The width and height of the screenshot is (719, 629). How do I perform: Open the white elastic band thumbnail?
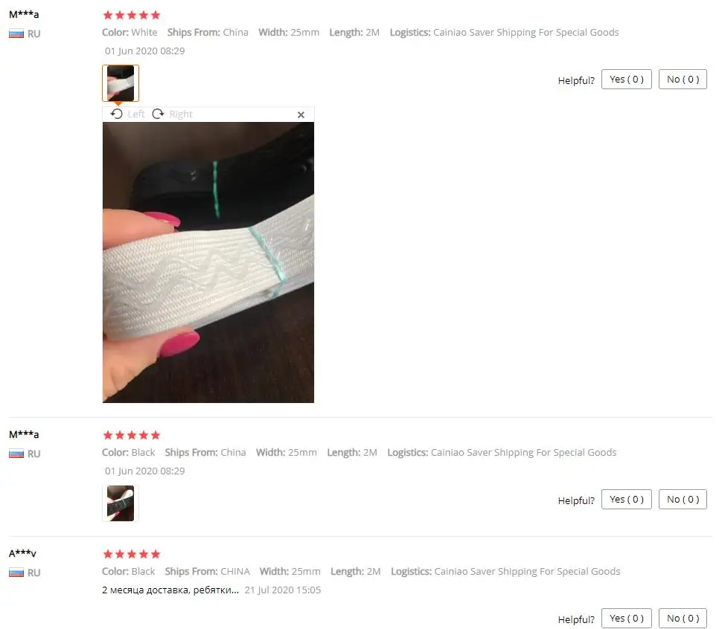121,83
